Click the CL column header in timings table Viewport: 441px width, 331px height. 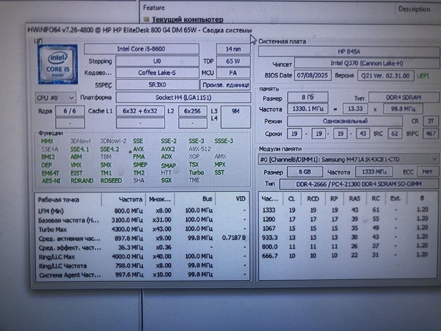click(x=292, y=199)
